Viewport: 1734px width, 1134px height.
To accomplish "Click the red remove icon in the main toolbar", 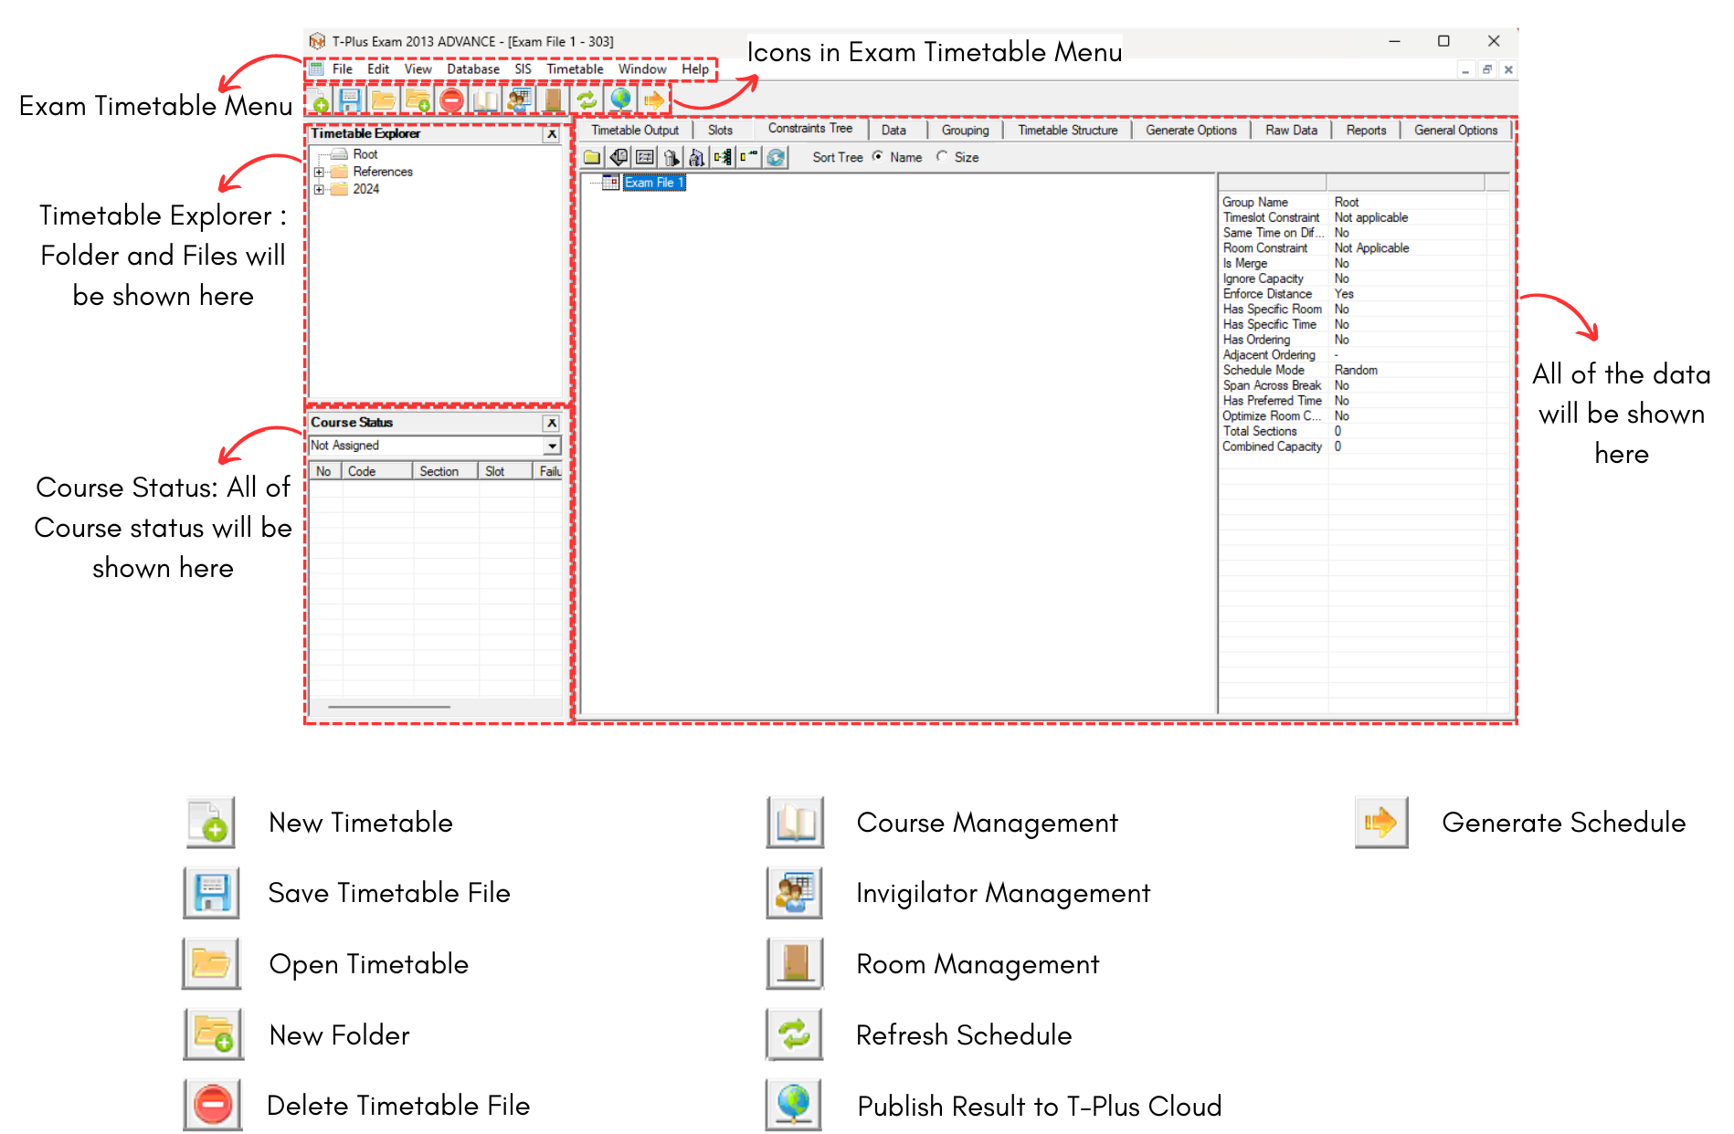I will pyautogui.click(x=451, y=100).
